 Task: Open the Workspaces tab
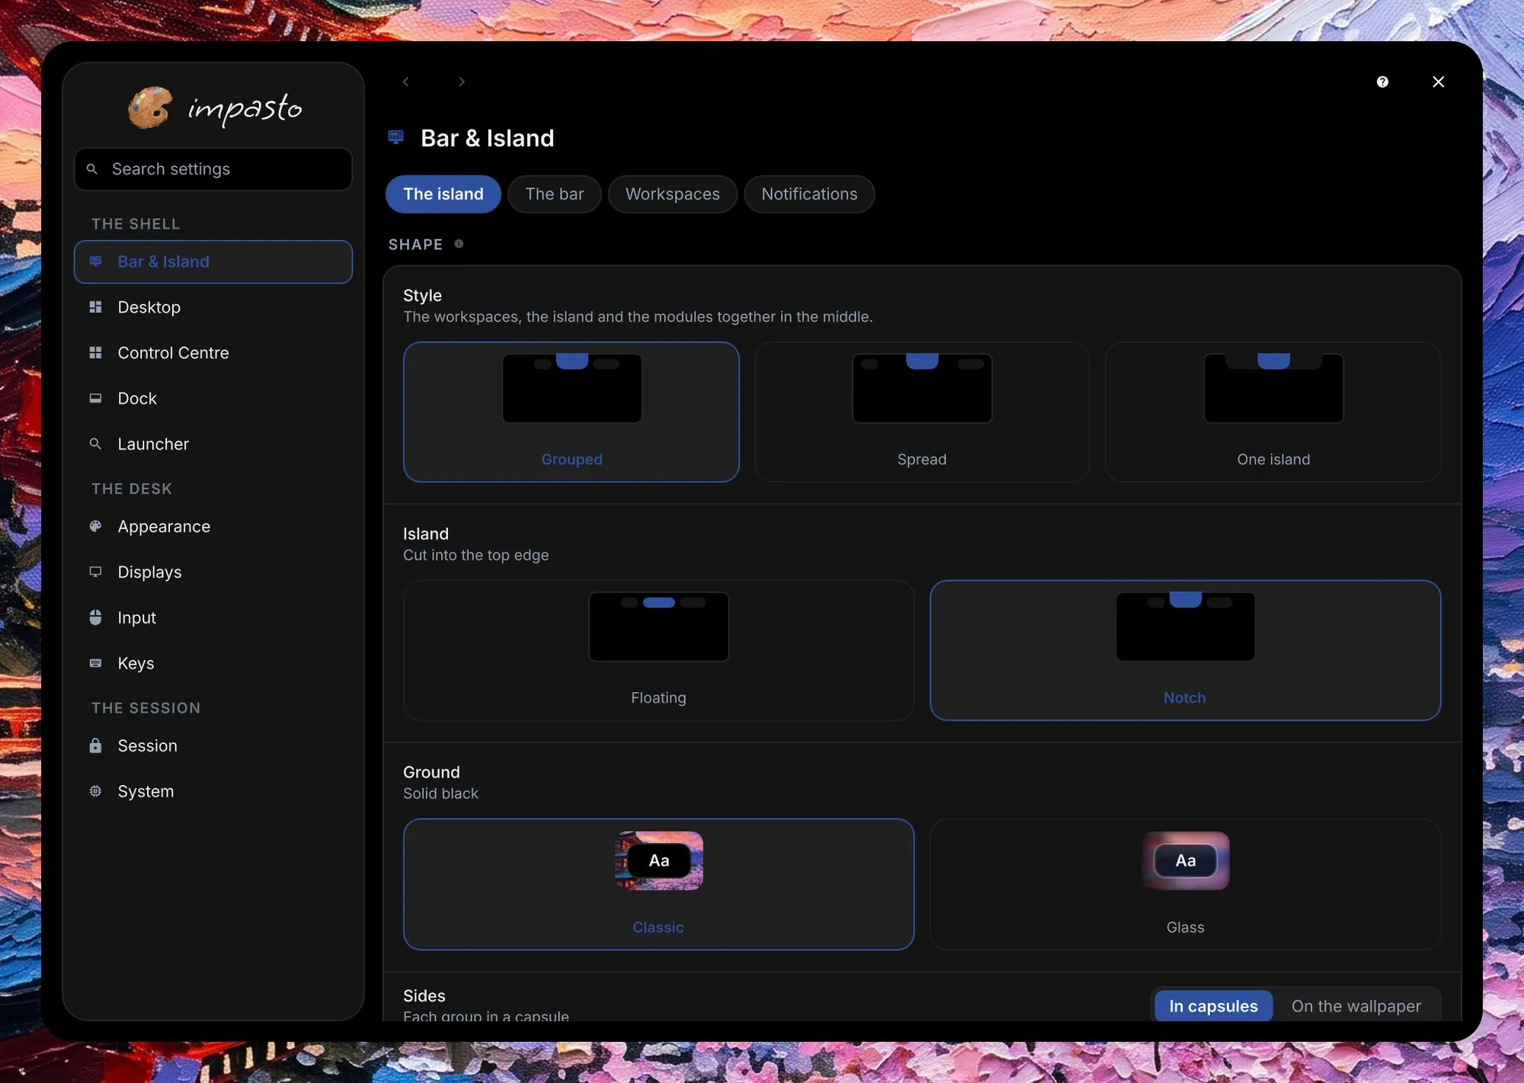[673, 194]
